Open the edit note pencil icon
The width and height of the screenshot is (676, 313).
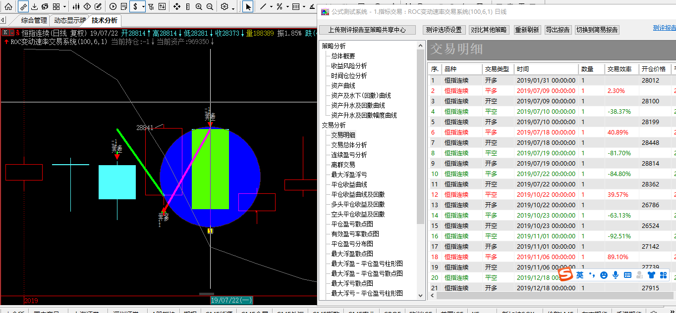(98, 6)
